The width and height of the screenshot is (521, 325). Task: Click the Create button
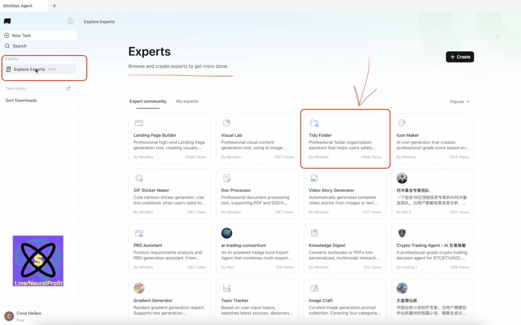point(460,57)
